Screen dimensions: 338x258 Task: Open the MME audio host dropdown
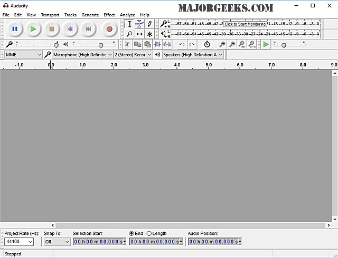click(x=23, y=55)
